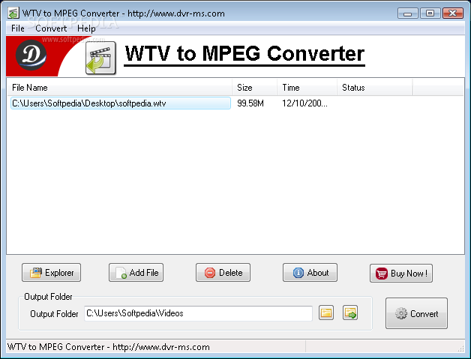Open the Help menu
The width and height of the screenshot is (471, 359).
pos(86,28)
